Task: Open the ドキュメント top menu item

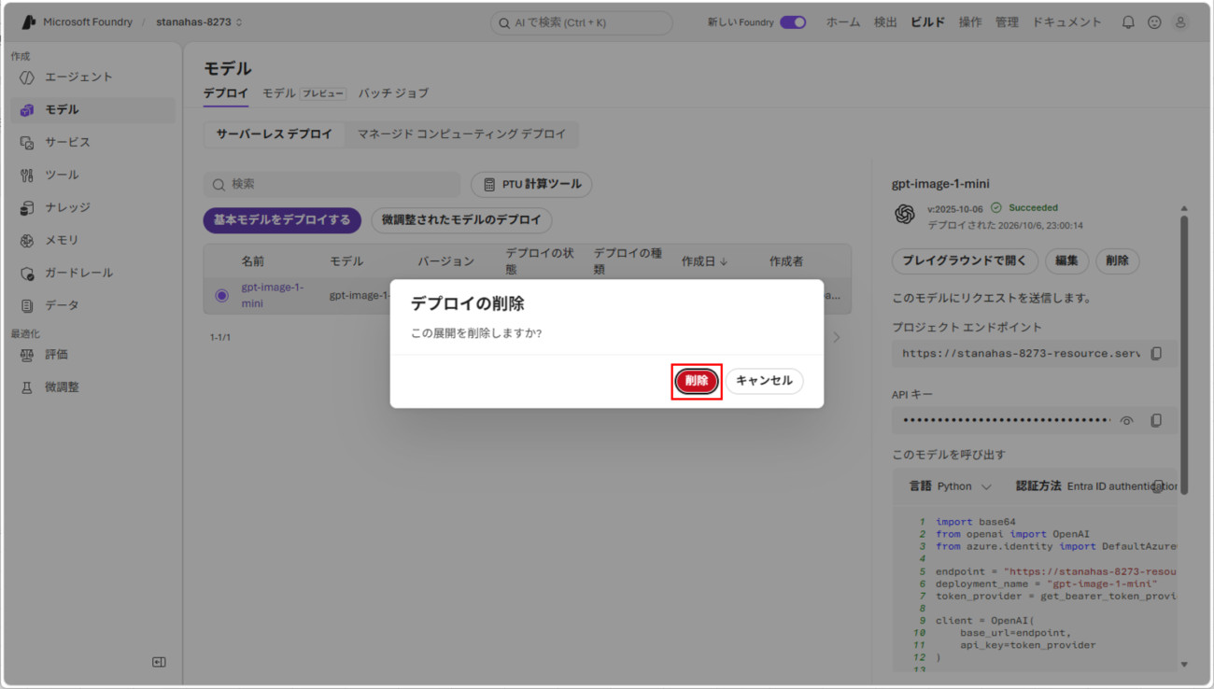Action: [1067, 22]
